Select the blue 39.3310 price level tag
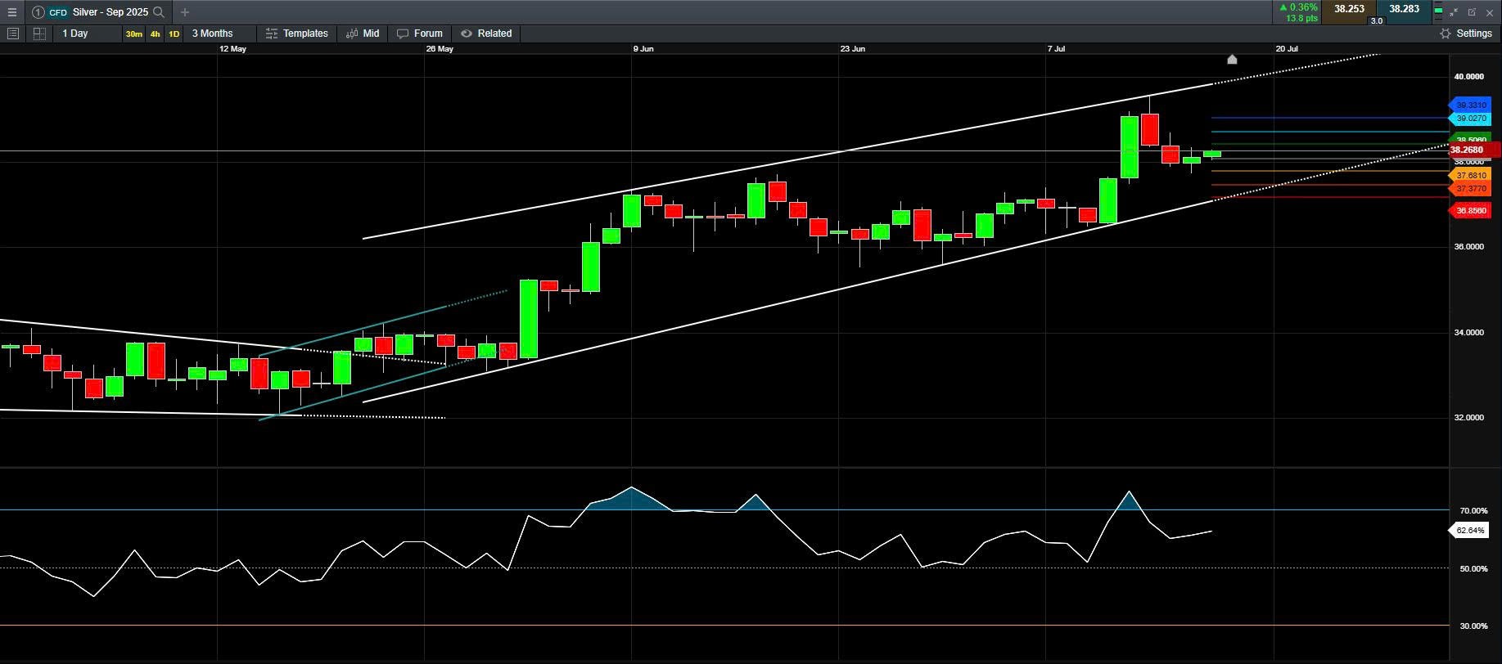Image resolution: width=1502 pixels, height=664 pixels. point(1470,105)
